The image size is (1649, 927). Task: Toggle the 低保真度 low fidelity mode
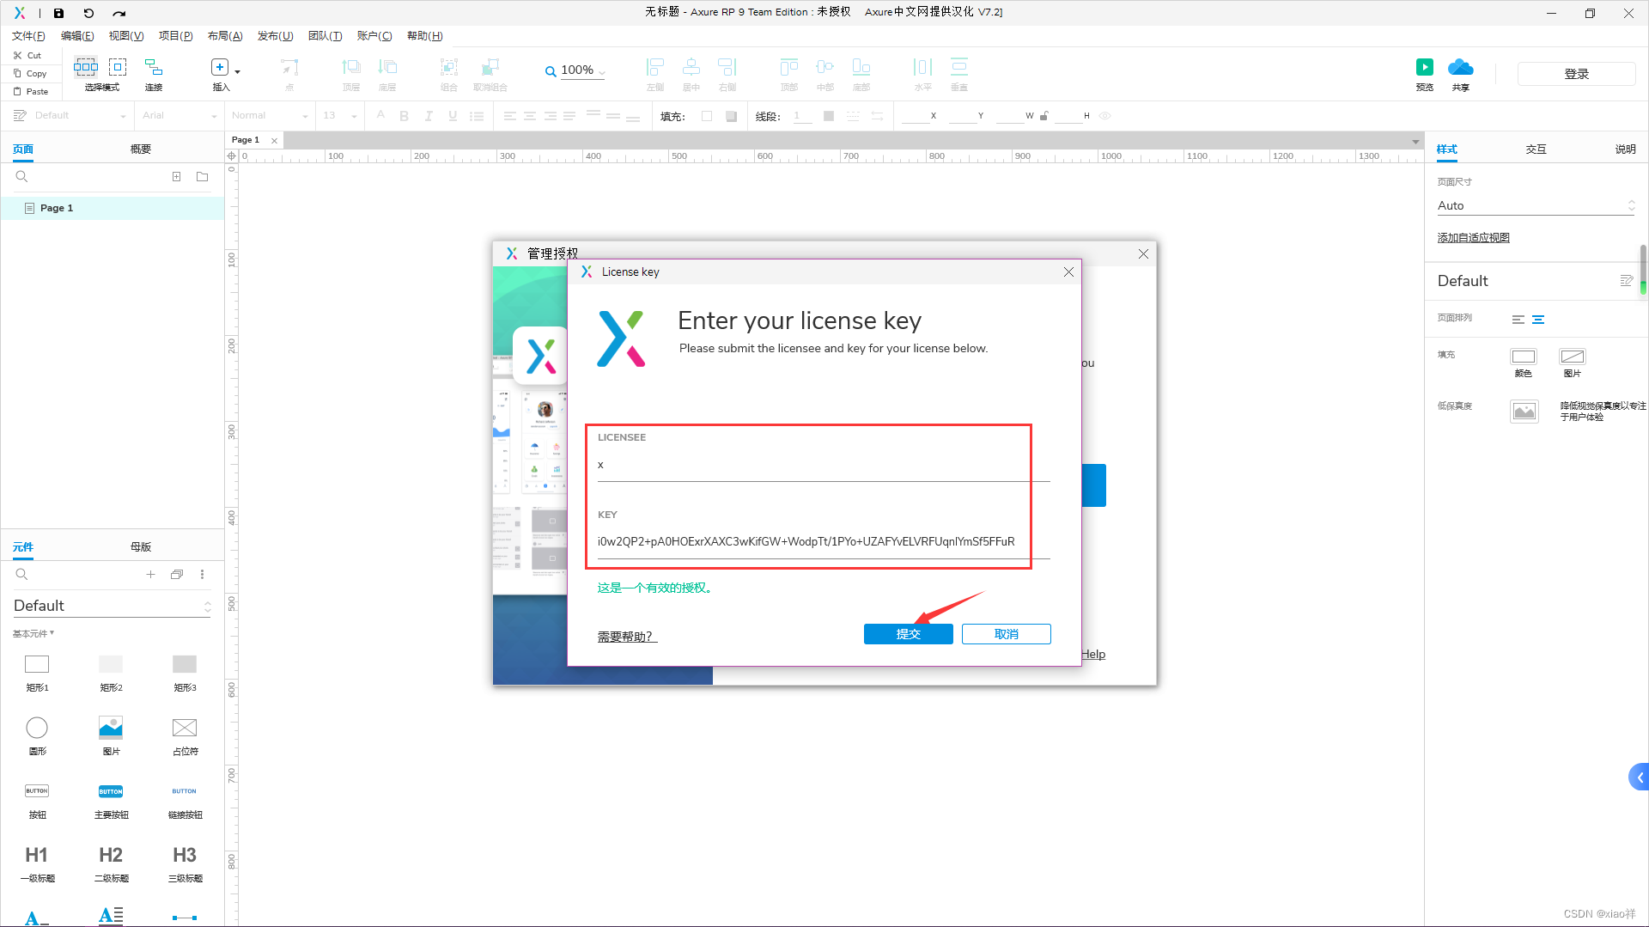pyautogui.click(x=1524, y=412)
